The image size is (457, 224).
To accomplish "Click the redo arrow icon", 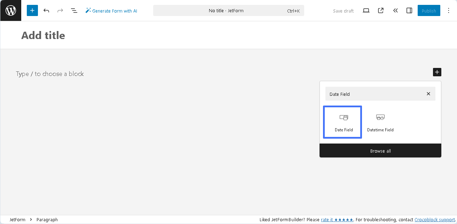I will [x=60, y=10].
